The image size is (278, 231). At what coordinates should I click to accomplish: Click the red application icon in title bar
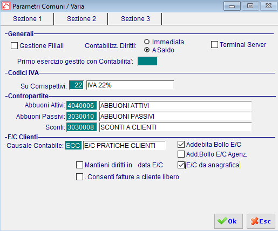[6, 6]
